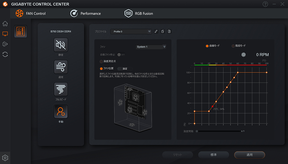Expand the Profile 0 dropdown
Screen dimensions: 288x164
[131, 31]
